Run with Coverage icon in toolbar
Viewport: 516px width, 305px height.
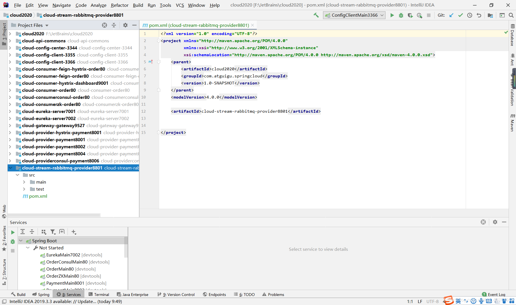tap(410, 15)
